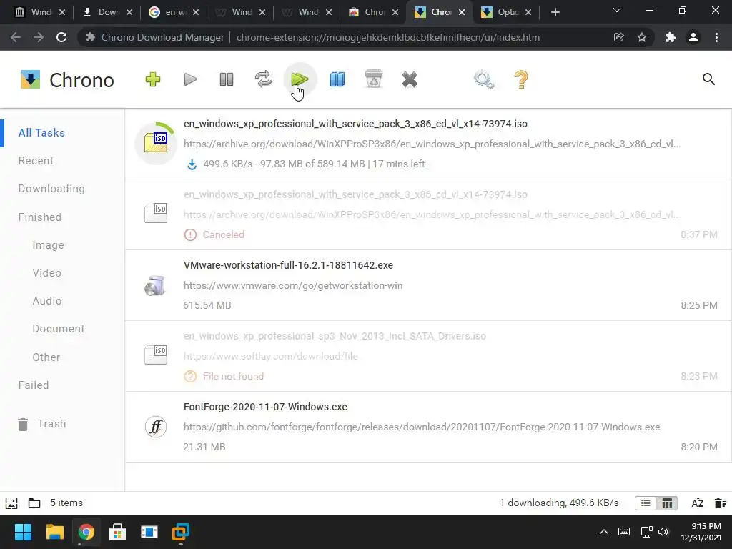The width and height of the screenshot is (732, 549).
Task: Click the search magnifier icon in Chrono
Action: 708,79
